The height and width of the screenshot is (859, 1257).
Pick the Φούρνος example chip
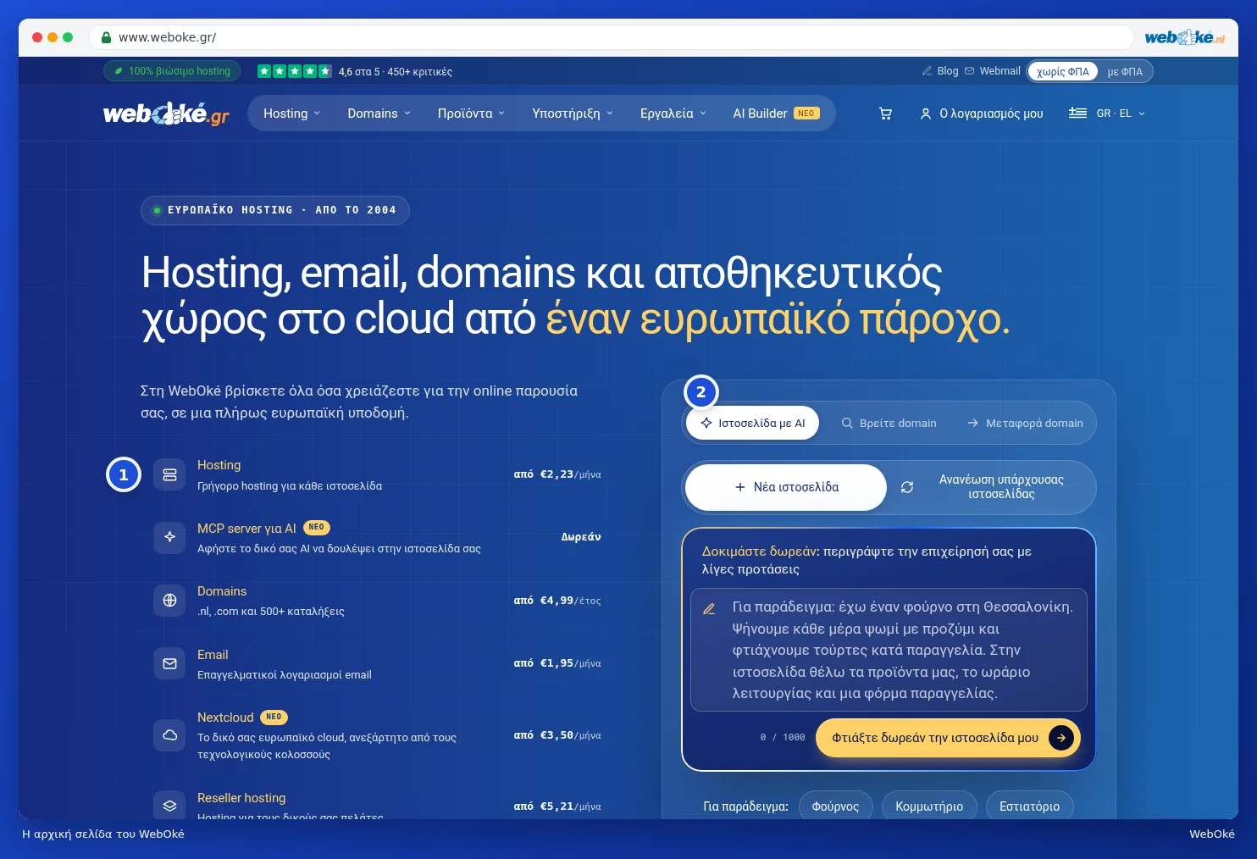point(835,806)
